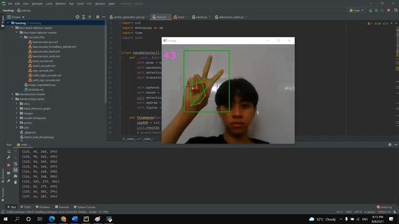Expand the hand_inference_graph folder
Image resolution: width=399 pixels, height=224 pixels.
(x=17, y=108)
